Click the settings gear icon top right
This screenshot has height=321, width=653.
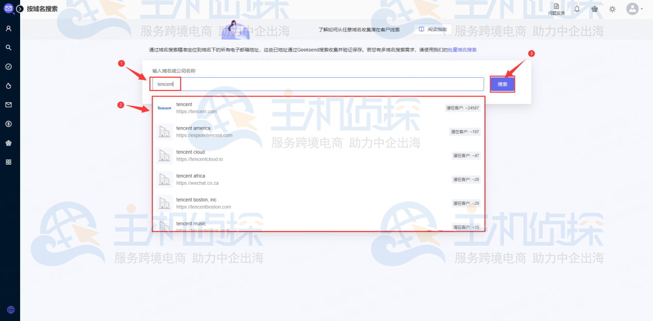[x=612, y=9]
